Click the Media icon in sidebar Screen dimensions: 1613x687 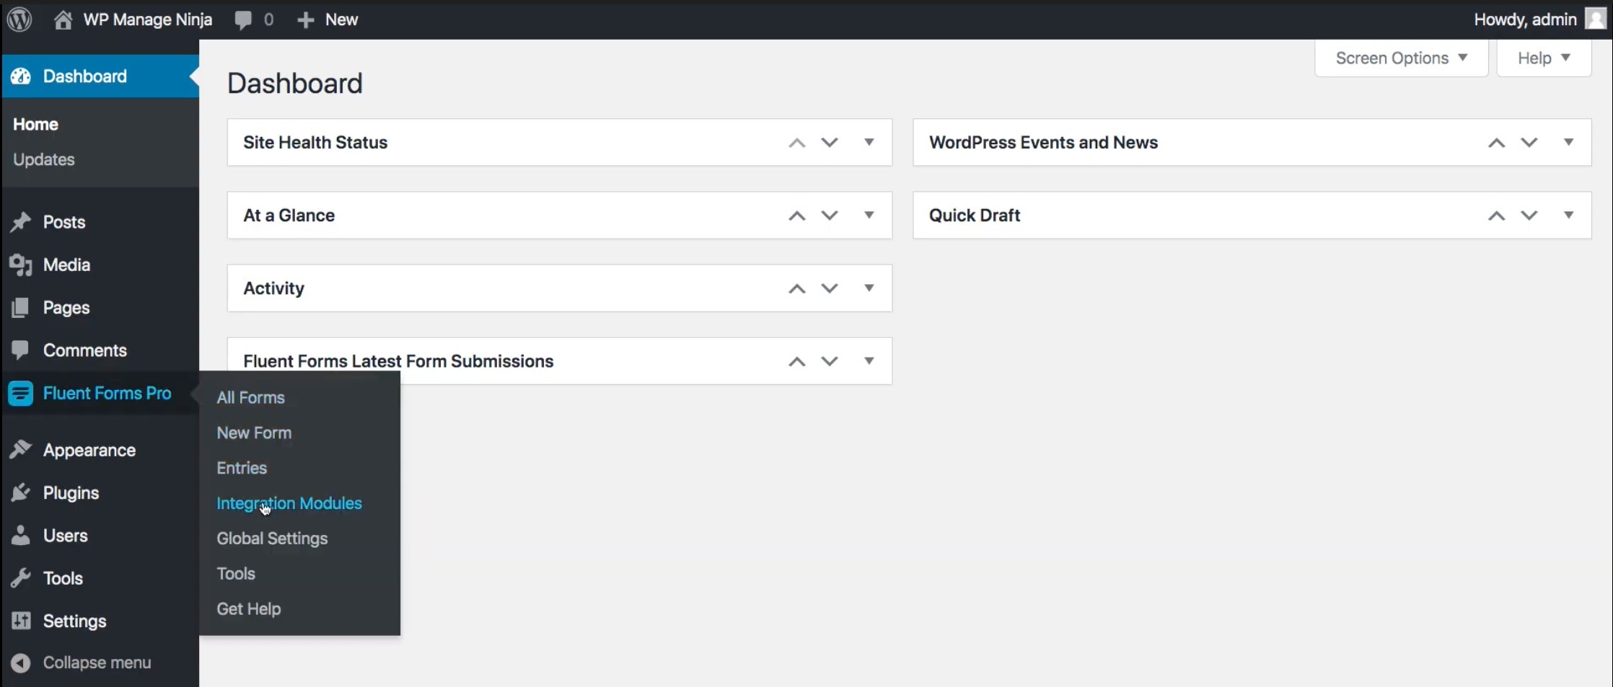[x=21, y=265]
